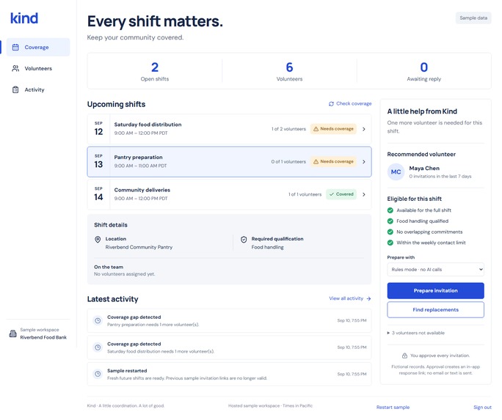
Task: Click the Awaiting reply stat
Action: [424, 71]
